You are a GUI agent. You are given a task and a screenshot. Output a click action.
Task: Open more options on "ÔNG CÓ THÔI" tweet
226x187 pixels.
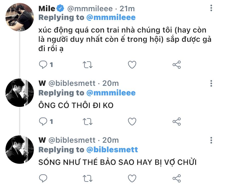pyautogui.click(x=211, y=83)
